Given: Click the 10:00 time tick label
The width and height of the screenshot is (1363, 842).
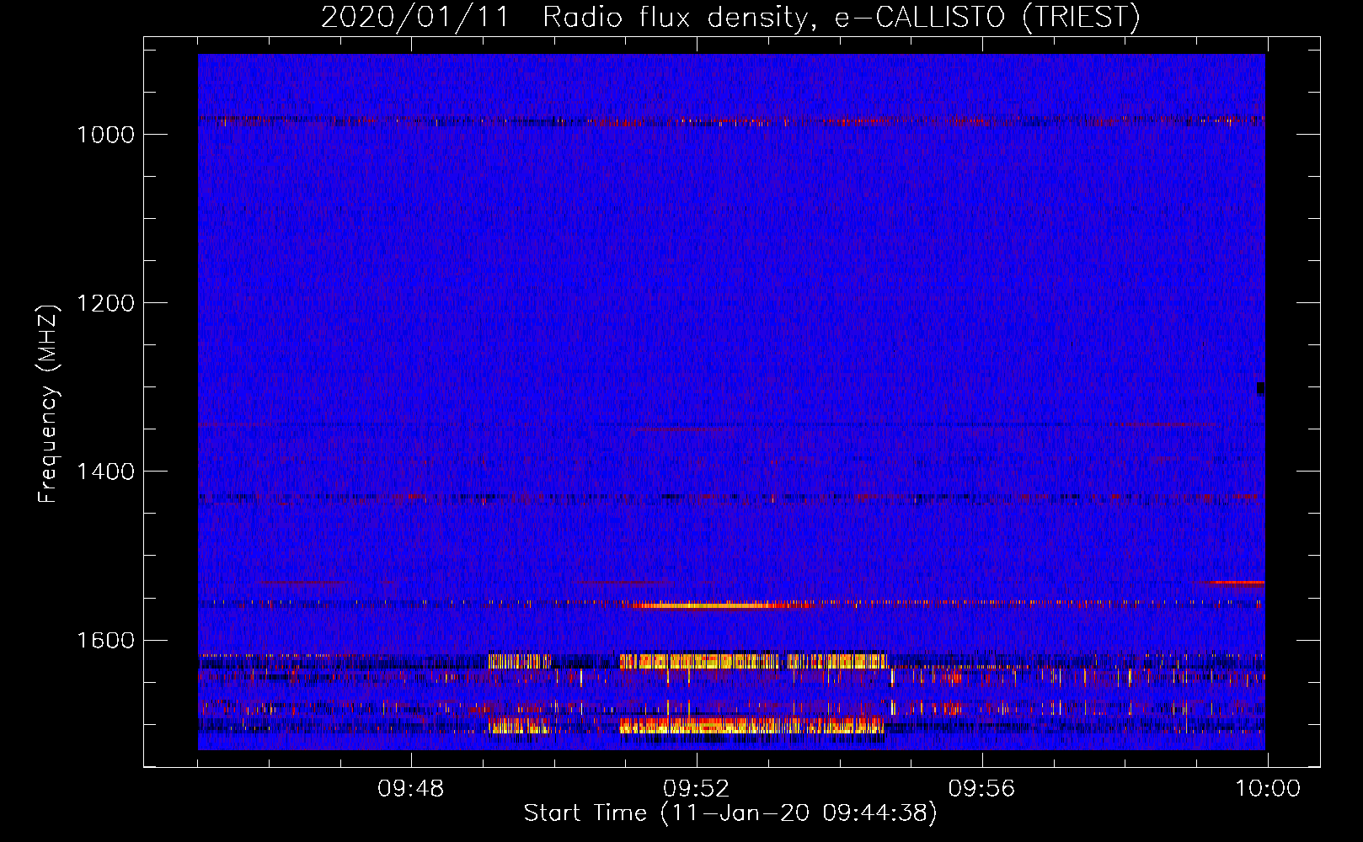Looking at the screenshot, I should click(x=1268, y=789).
